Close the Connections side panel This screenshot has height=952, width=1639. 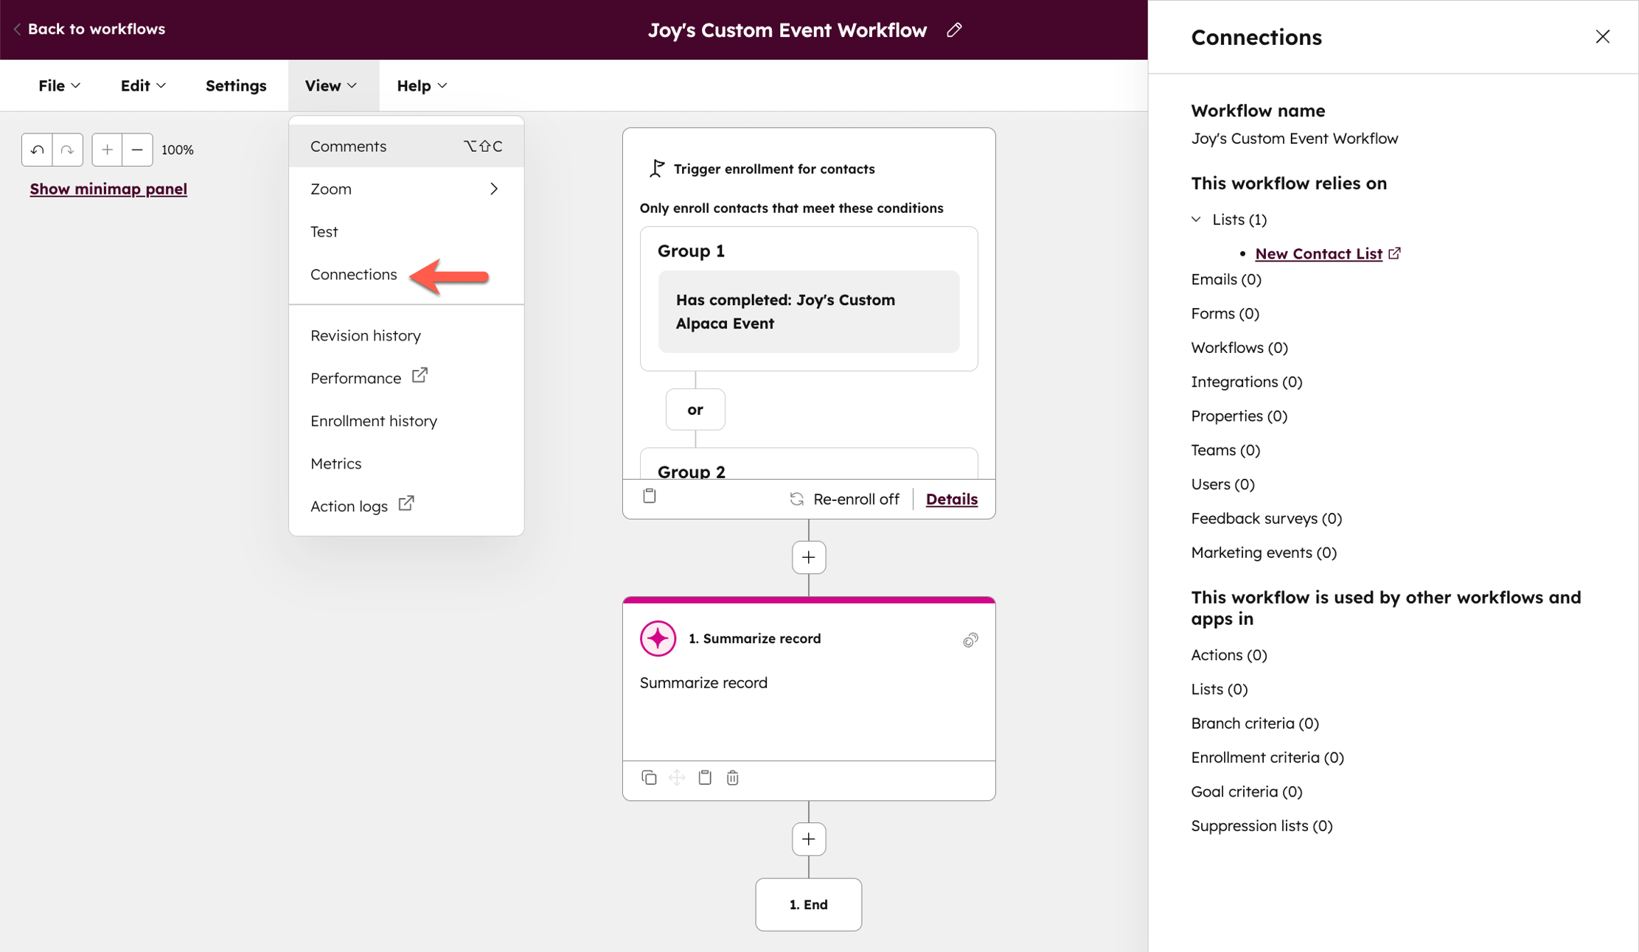[x=1602, y=37]
